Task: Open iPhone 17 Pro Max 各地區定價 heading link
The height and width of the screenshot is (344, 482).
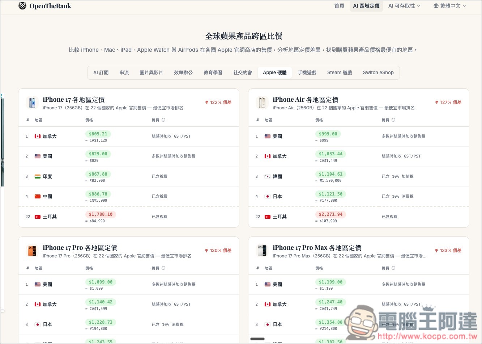Action: [x=317, y=248]
